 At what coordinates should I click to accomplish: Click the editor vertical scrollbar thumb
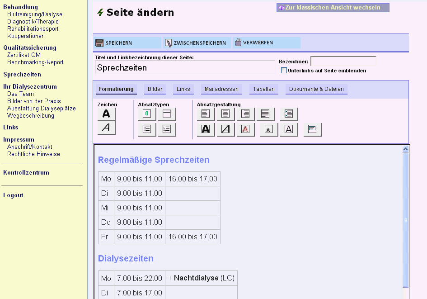(x=405, y=220)
